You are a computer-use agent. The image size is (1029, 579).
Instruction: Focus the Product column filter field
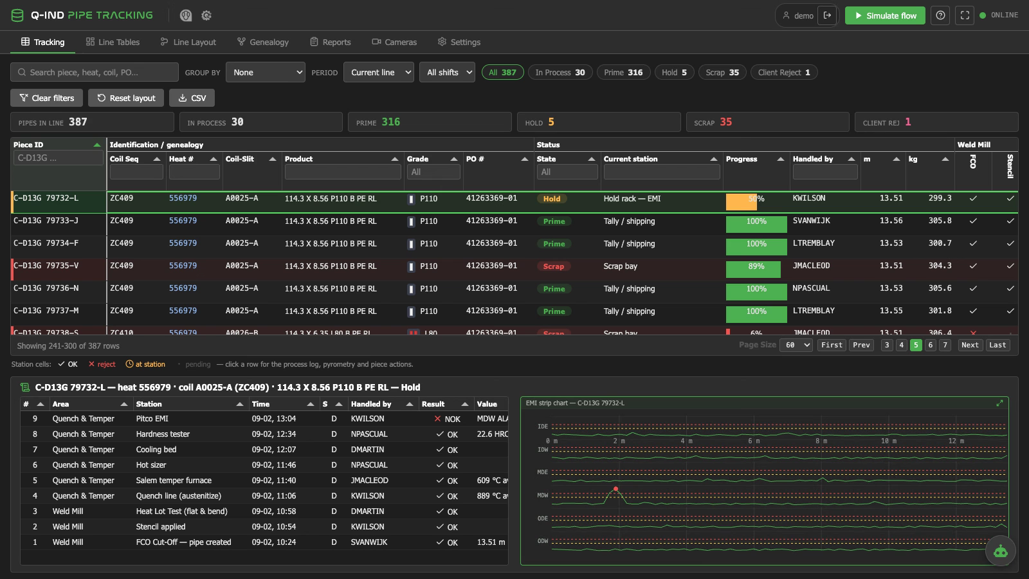[343, 172]
